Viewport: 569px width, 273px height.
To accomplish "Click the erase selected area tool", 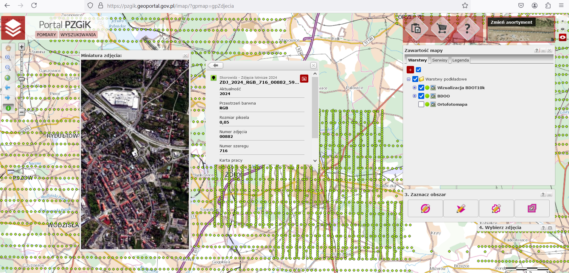I will [x=532, y=209].
